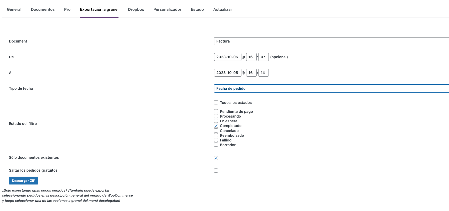Click the A end date field
449x211 pixels.
[x=228, y=73]
